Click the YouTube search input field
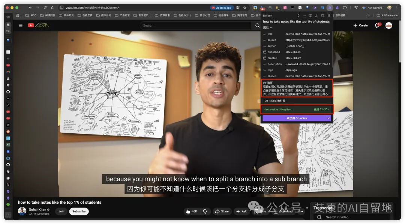The height and width of the screenshot is (224, 405). coord(195,25)
